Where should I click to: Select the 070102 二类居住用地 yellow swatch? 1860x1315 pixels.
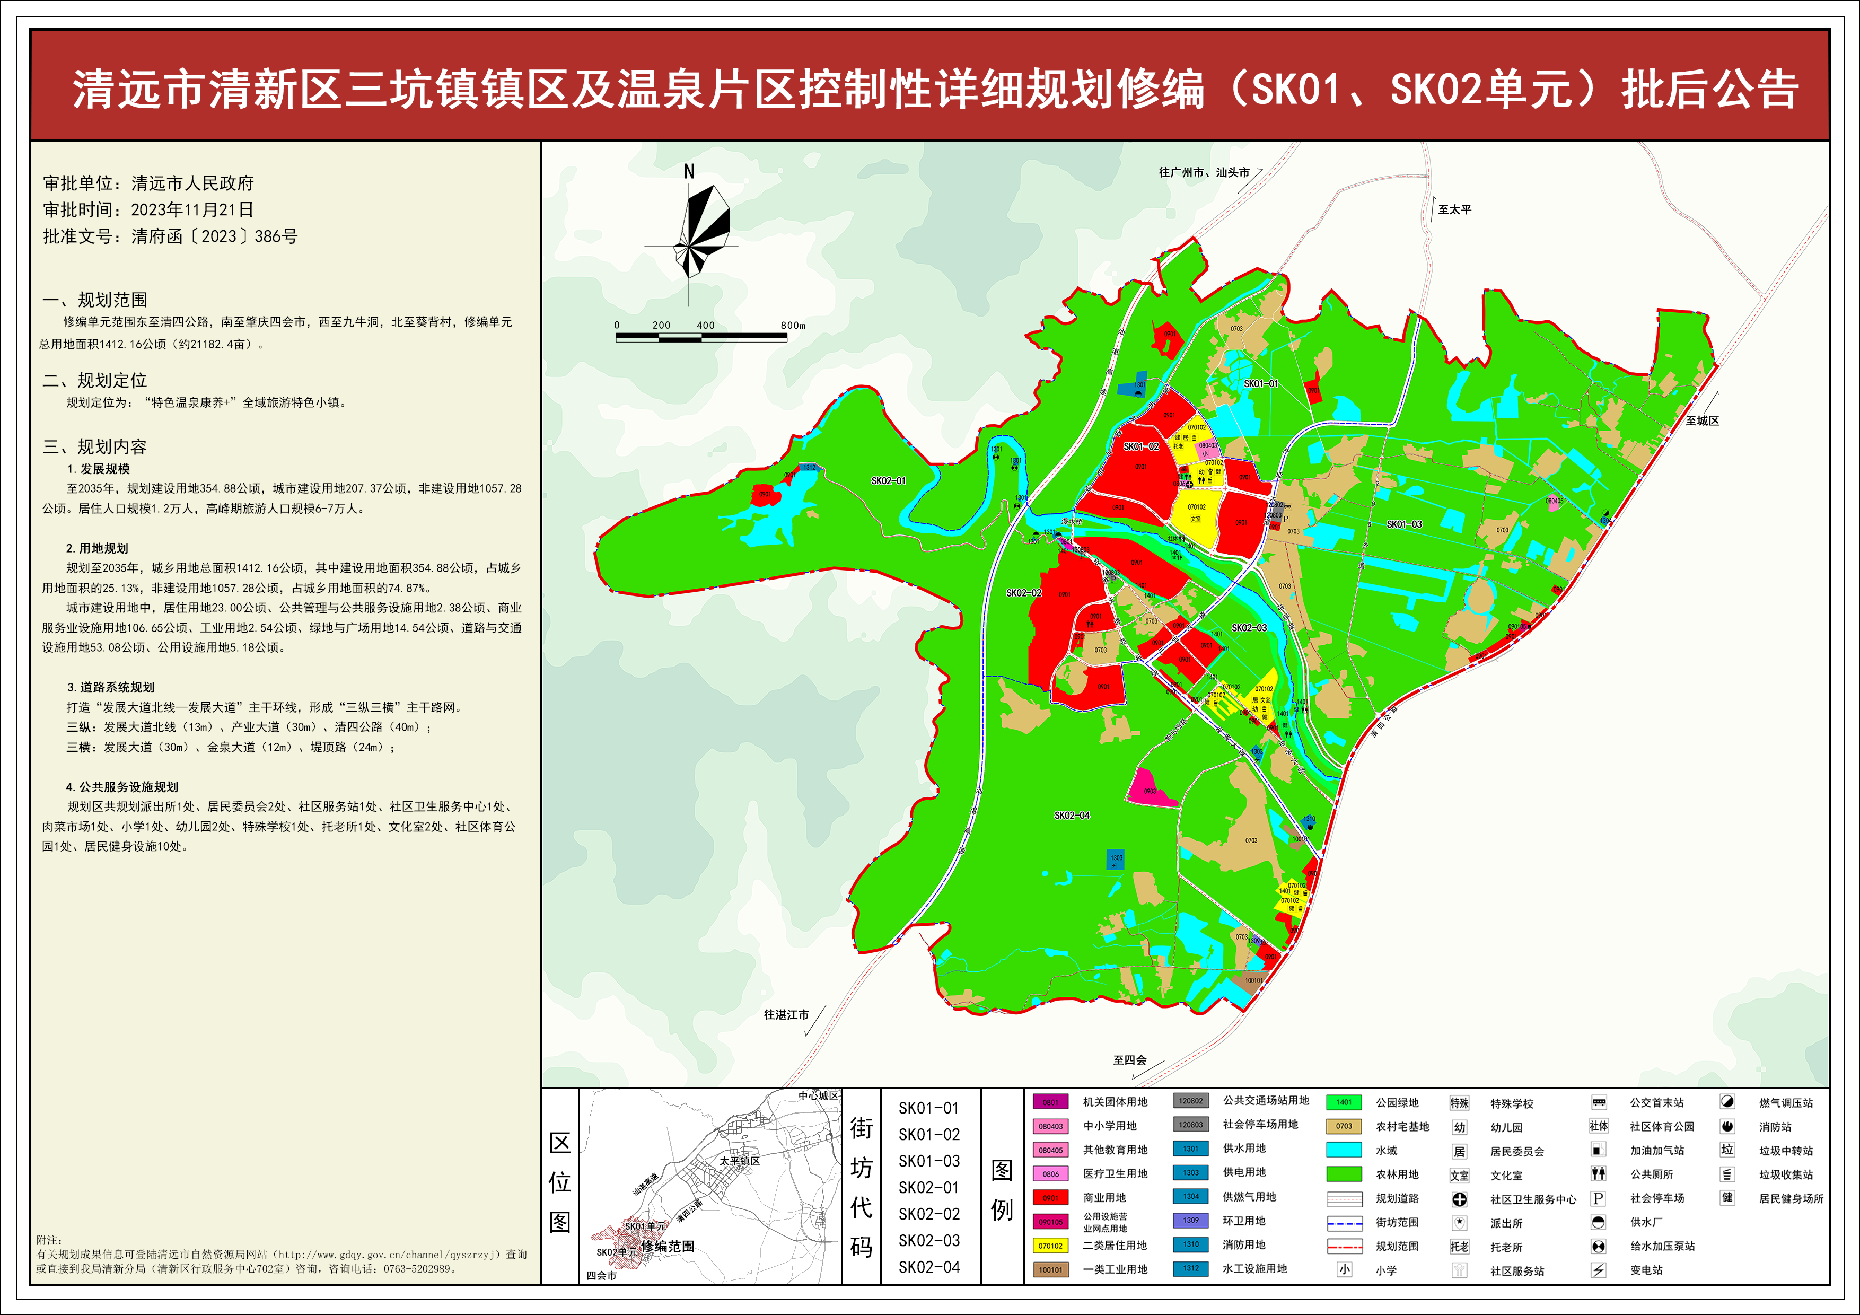coord(1051,1246)
